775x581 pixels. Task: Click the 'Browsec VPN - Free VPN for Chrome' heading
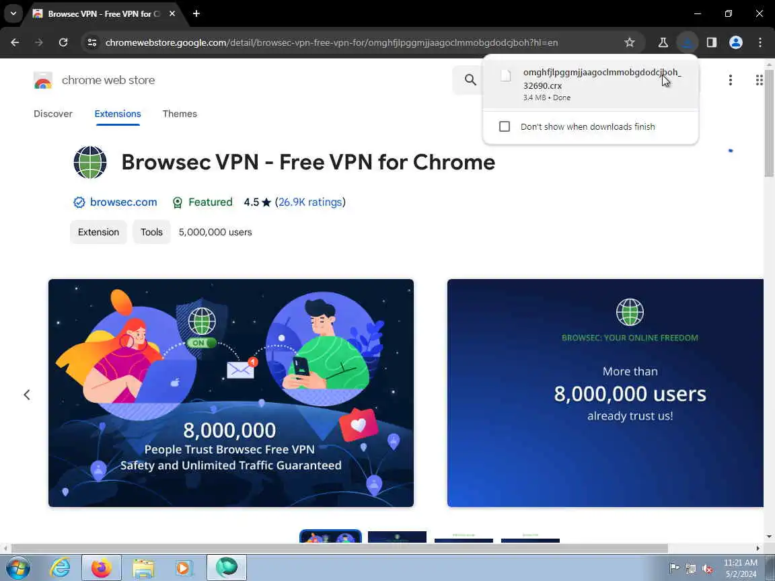[x=308, y=162]
